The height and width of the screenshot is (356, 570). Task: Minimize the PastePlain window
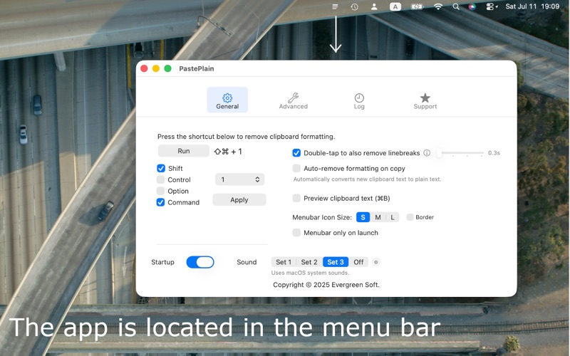(156, 68)
